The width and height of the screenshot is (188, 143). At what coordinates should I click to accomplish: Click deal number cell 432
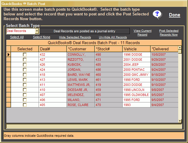[x=53, y=55]
